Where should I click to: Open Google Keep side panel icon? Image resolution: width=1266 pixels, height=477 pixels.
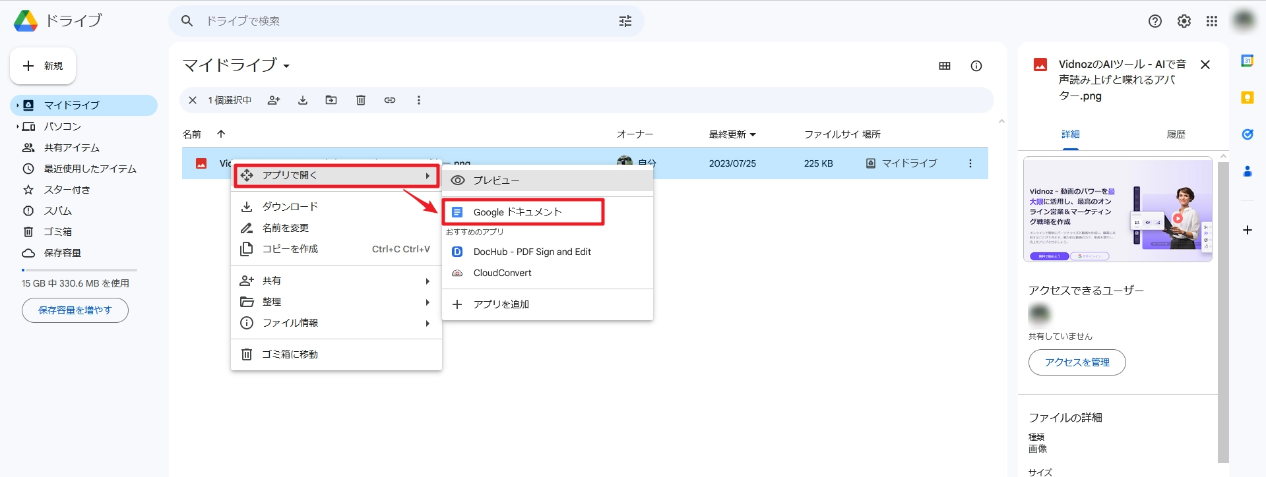[1248, 98]
